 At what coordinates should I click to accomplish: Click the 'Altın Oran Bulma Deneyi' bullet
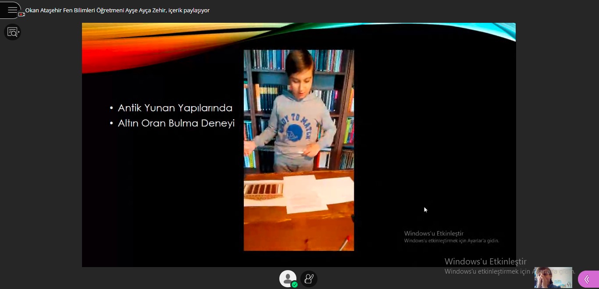tap(176, 123)
